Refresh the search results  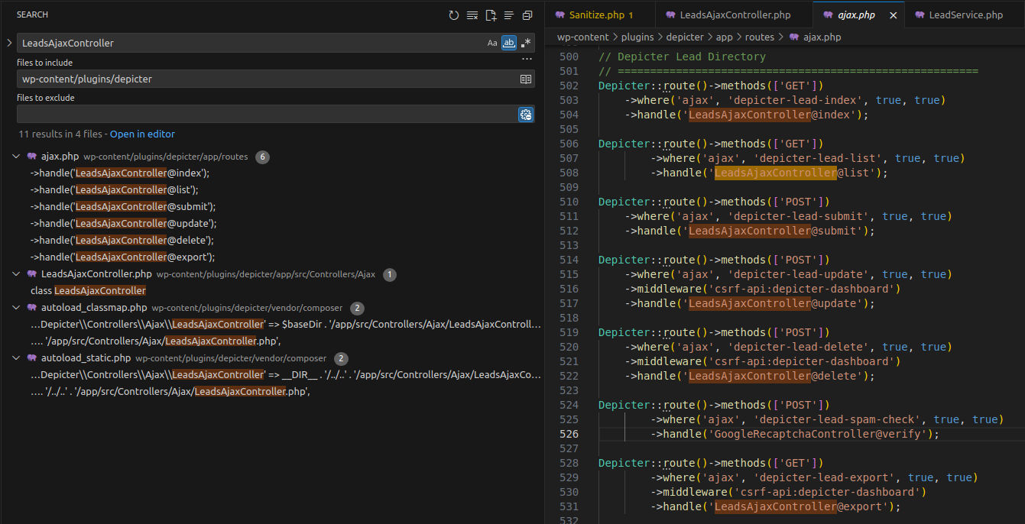(x=454, y=15)
